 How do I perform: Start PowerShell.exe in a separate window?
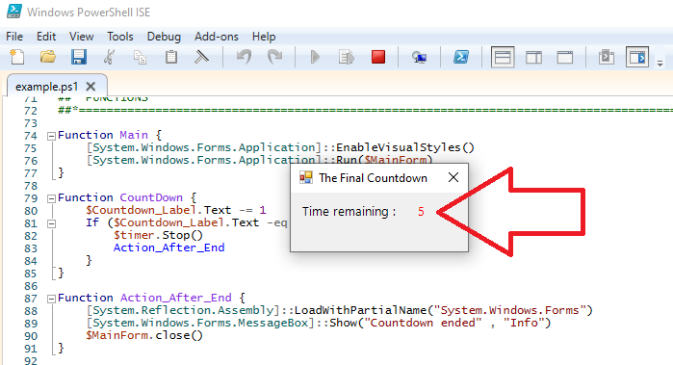tap(461, 57)
